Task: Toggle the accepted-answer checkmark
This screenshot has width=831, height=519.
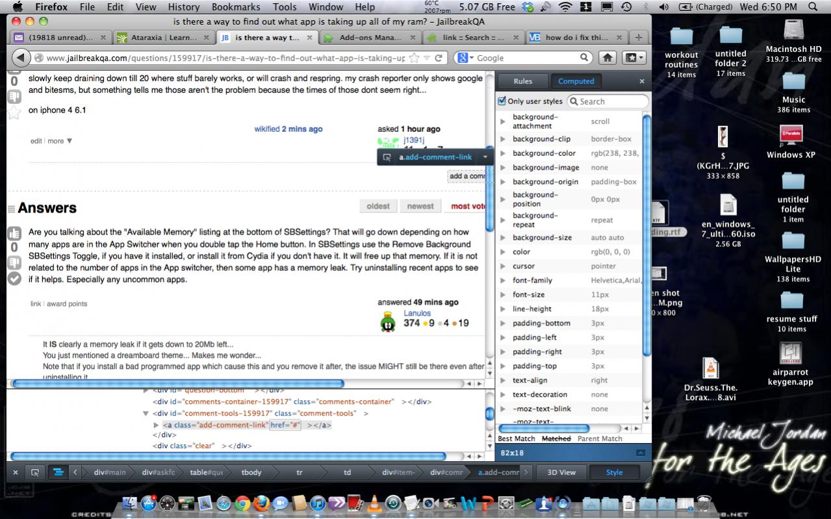Action: click(x=14, y=279)
